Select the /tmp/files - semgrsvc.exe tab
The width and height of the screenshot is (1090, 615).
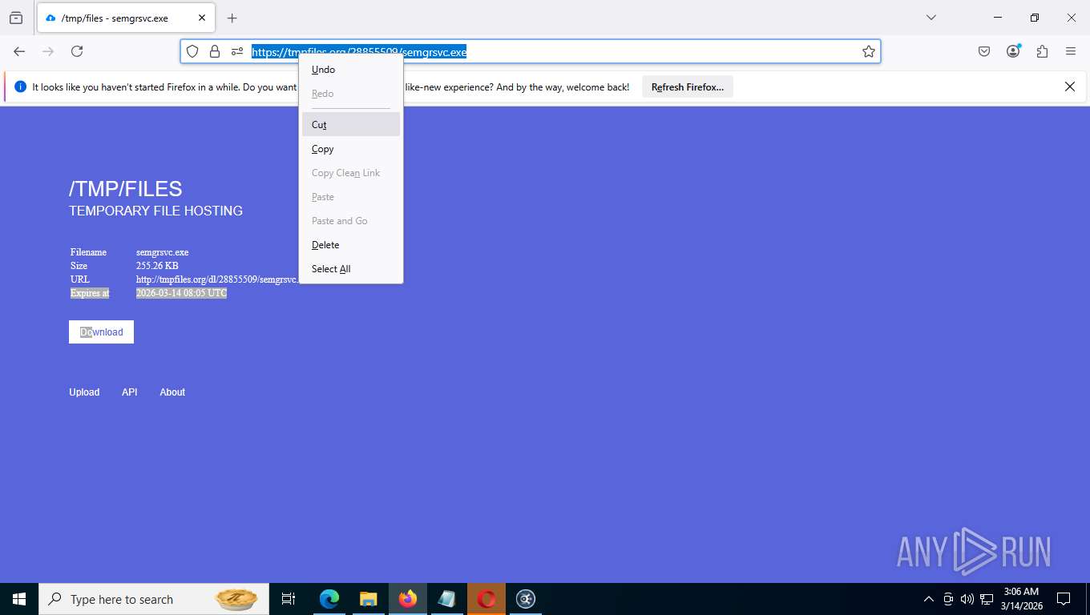[x=125, y=18]
